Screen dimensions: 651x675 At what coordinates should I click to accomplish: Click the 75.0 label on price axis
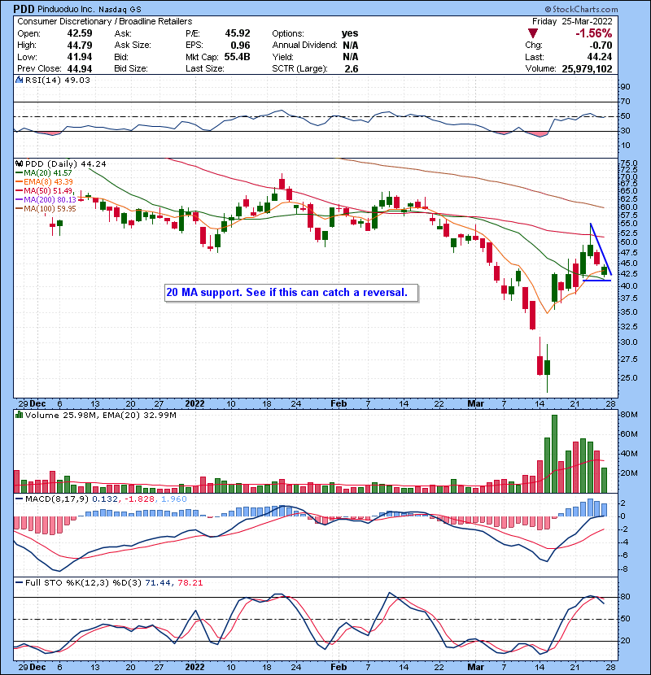[628, 163]
